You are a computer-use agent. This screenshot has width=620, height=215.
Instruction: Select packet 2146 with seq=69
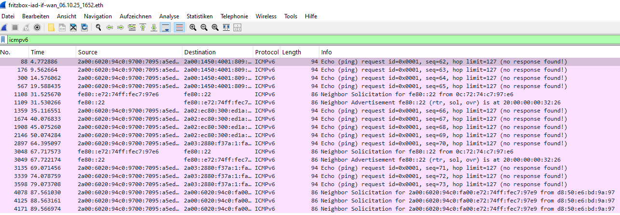(x=310, y=135)
